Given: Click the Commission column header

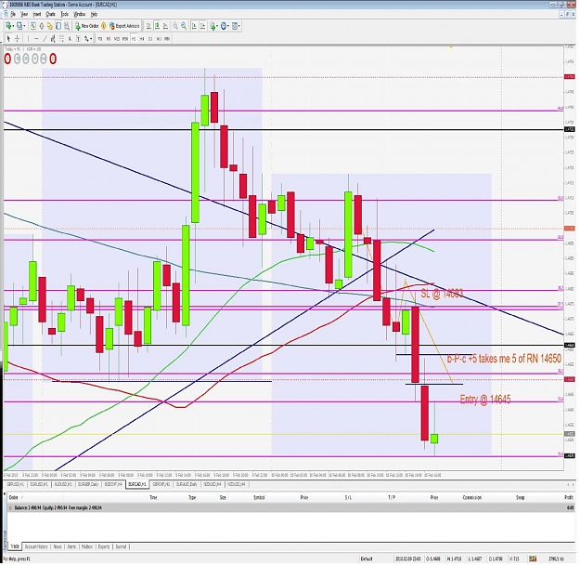Looking at the screenshot, I should click(x=472, y=497).
